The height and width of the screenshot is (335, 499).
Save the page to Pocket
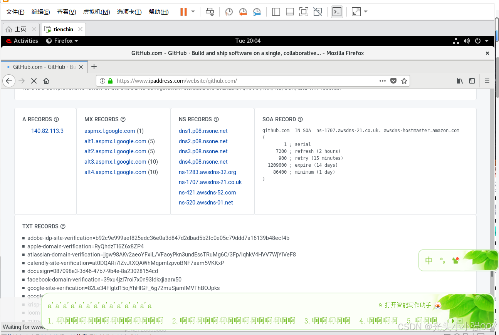393,81
